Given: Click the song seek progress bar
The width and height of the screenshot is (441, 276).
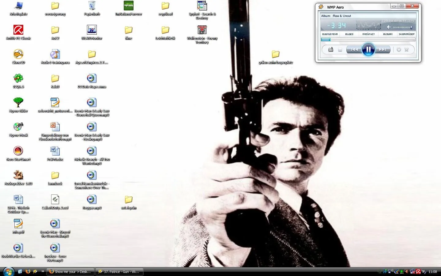Looking at the screenshot, I should point(368,40).
